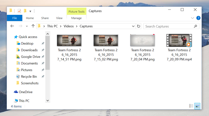Click the navigation pane scrollbar down arrow
Image resolution: width=209 pixels, height=116 pixels.
pos(48,101)
